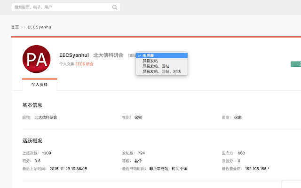Click the search magnifier icon
The height and width of the screenshot is (188, 301).
115,8
